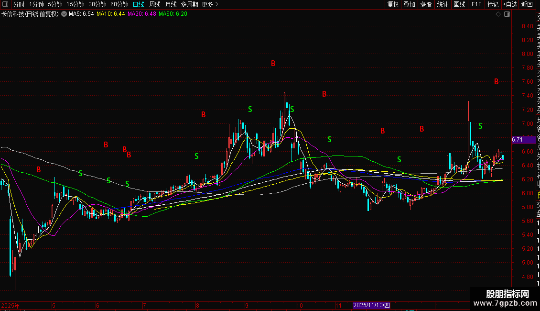The image size is (540, 311).
Task: Open the 多周期 multi-period view
Action: tap(189, 4)
